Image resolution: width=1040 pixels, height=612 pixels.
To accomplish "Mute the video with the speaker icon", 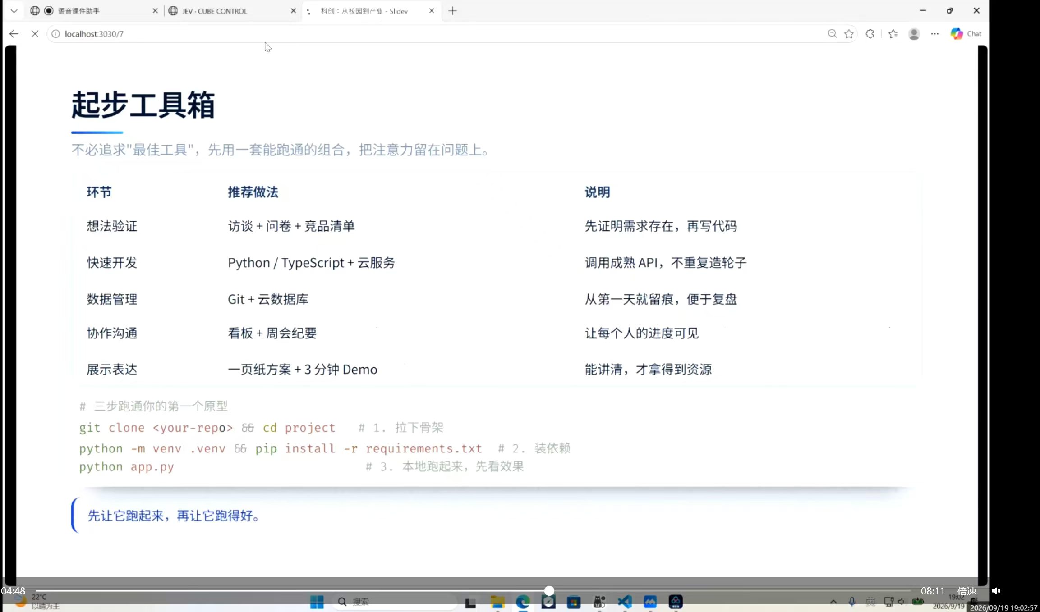I will 996,591.
